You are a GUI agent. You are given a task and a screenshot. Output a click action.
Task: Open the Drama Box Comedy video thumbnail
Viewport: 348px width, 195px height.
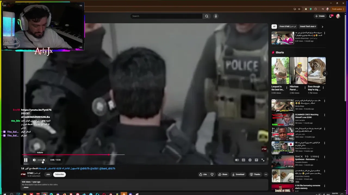[283, 176]
